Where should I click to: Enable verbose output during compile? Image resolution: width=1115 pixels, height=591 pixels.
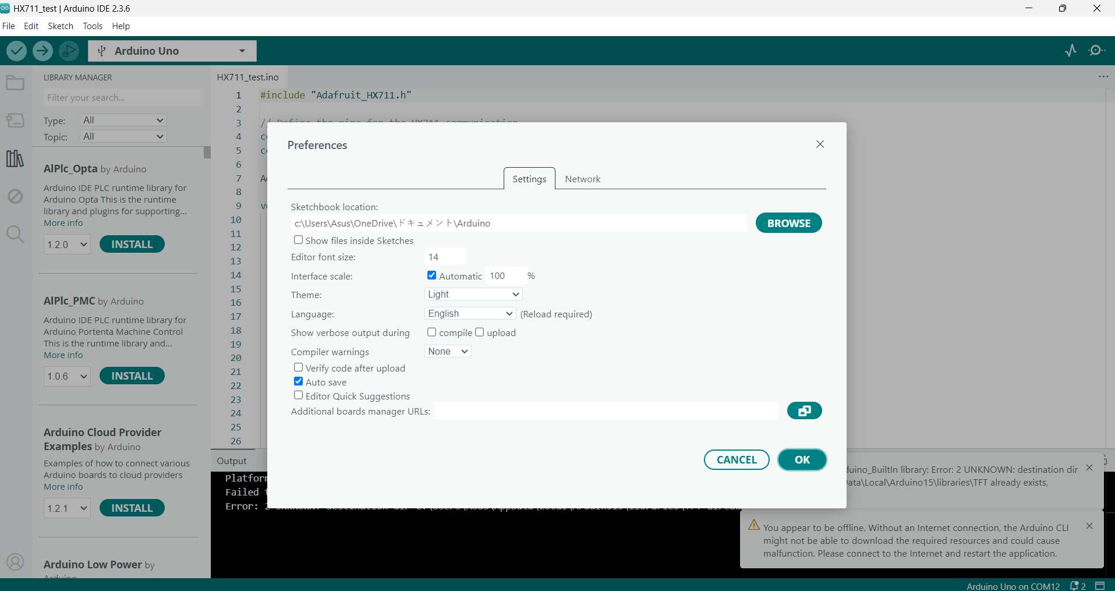431,332
